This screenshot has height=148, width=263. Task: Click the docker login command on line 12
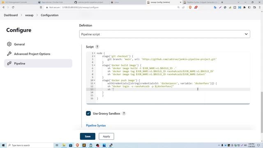[141, 86]
